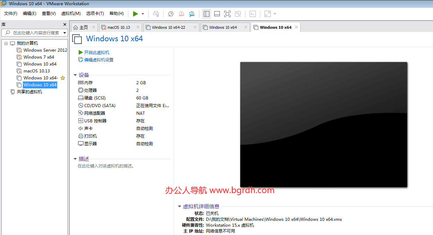The width and height of the screenshot is (433, 235).
Task: Click the Revert Snapshot toolbar icon
Action: 181,14
